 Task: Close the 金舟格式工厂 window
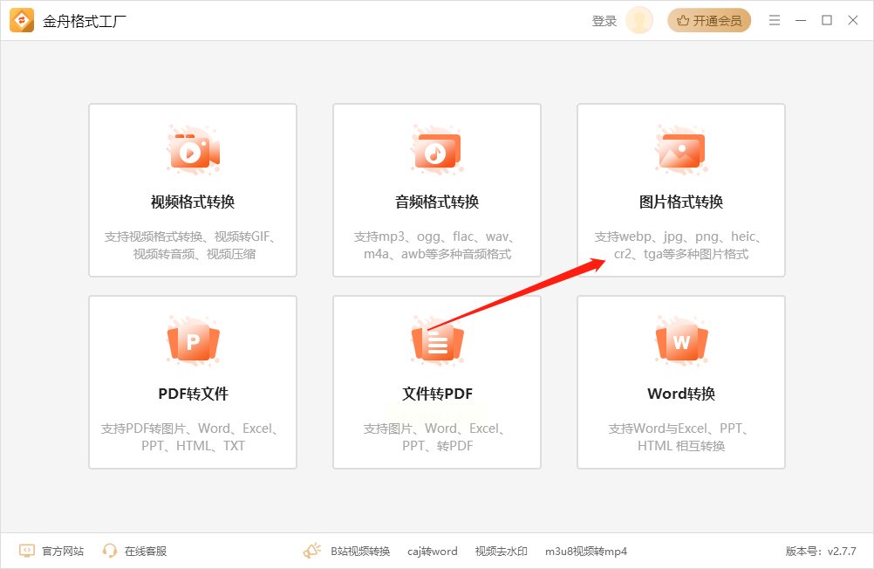pyautogui.click(x=853, y=20)
